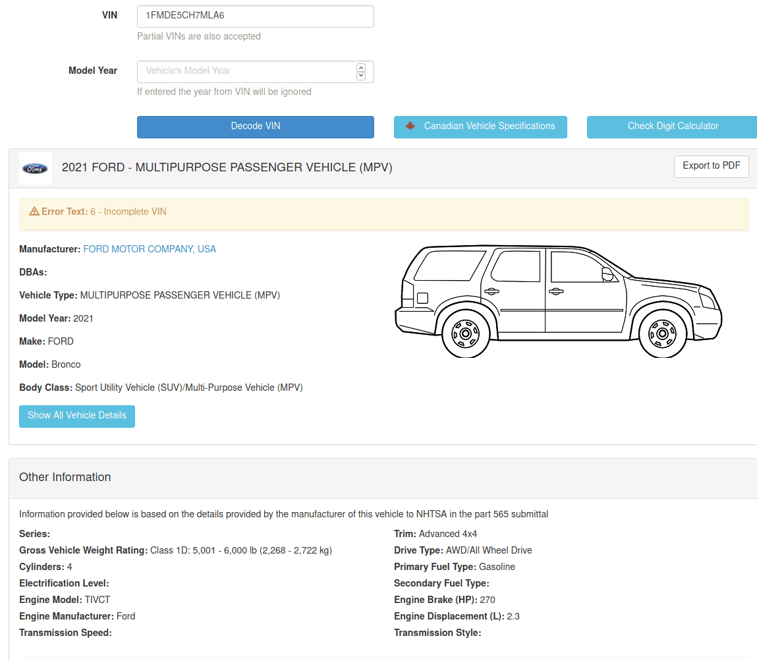Open the FORD MOTOR COMPANY, USA link
Viewport: 757px width, 661px height.
pyautogui.click(x=150, y=249)
